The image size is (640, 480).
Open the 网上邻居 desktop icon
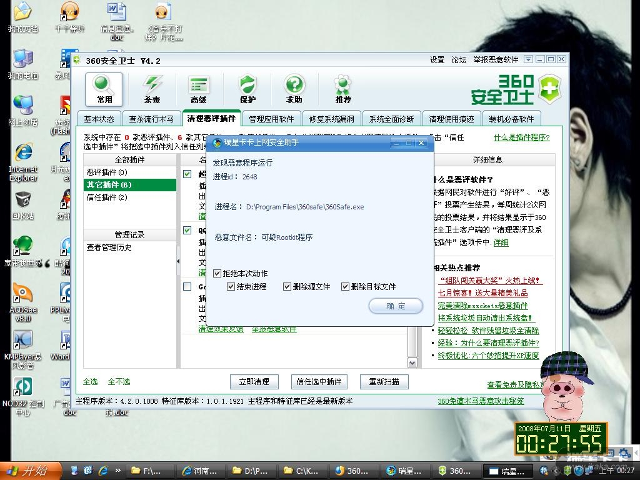(23, 110)
